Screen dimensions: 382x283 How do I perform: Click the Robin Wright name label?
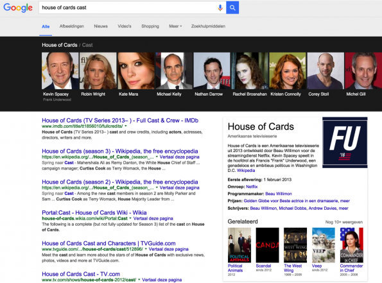(93, 94)
